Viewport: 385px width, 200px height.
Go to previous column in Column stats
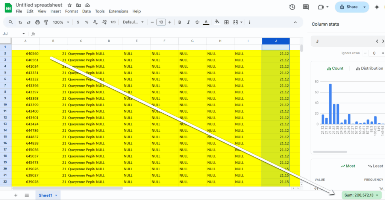[x=377, y=41]
